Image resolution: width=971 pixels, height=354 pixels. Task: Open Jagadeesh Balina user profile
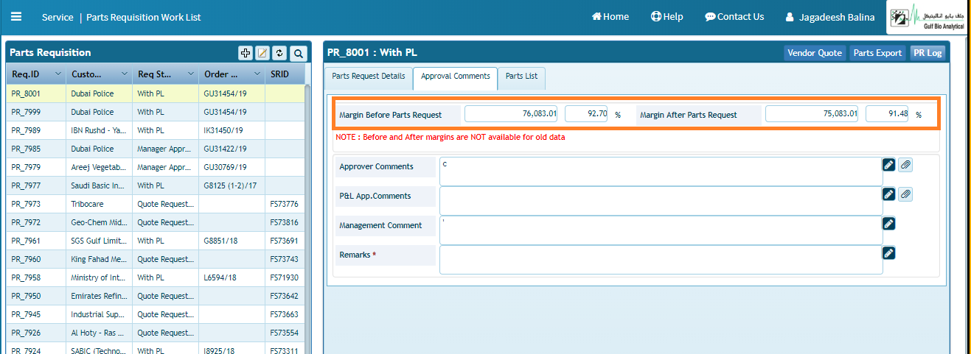pos(830,17)
